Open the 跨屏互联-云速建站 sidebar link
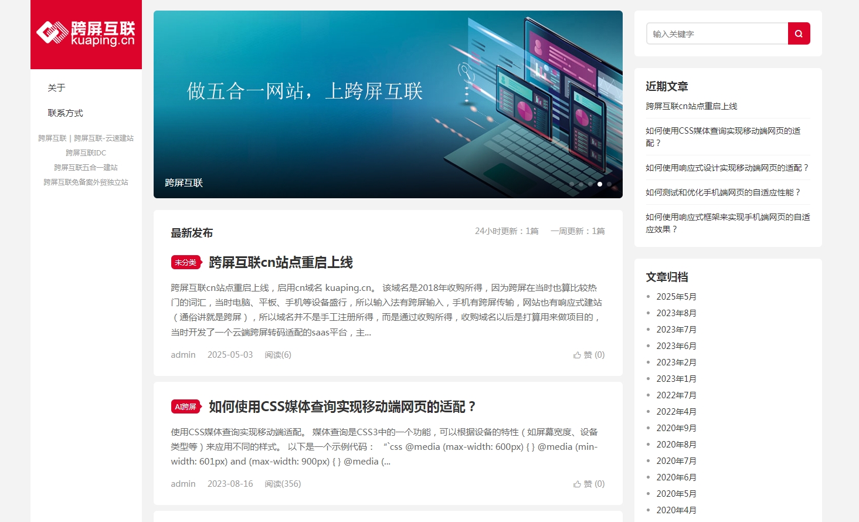 click(104, 138)
